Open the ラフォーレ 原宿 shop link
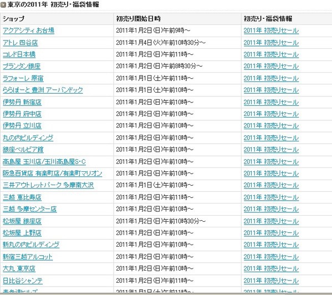Viewport: 332px width, 295px height. pyautogui.click(x=23, y=78)
